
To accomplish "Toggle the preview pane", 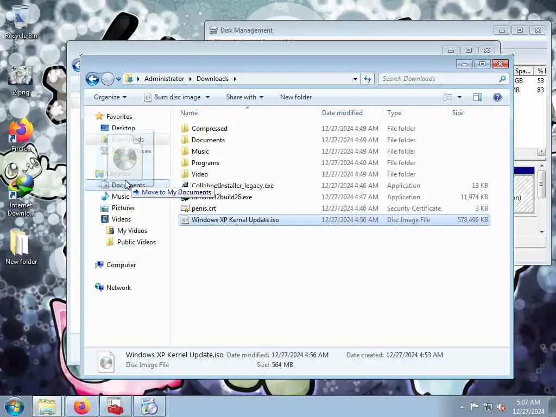I will [478, 97].
